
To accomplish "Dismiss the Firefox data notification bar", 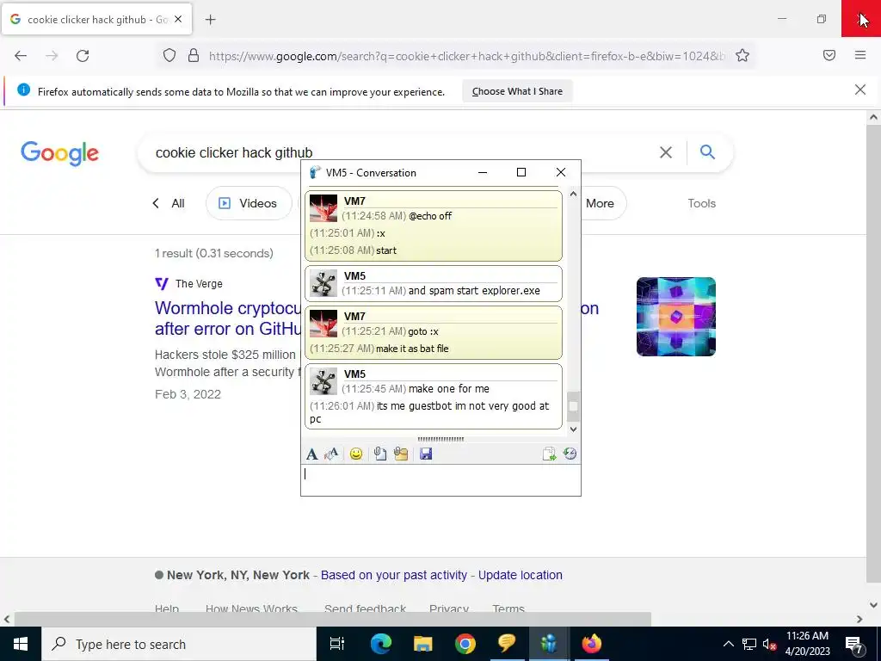I will click(x=860, y=90).
